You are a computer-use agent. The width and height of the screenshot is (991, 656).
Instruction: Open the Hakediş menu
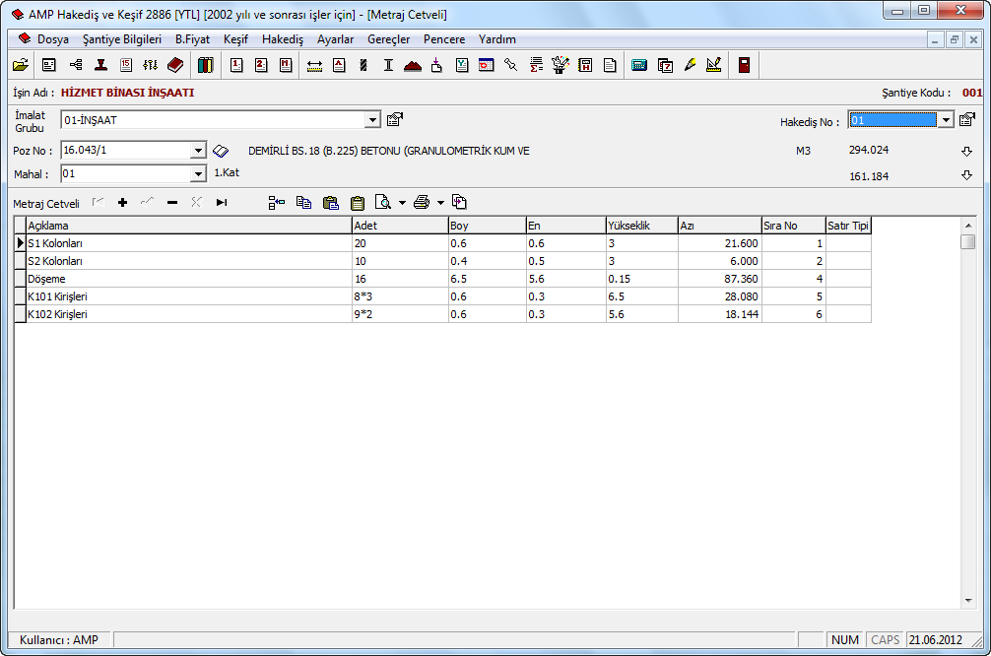click(x=282, y=39)
